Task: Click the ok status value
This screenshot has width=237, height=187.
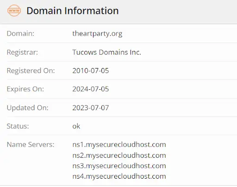Action: (x=76, y=126)
